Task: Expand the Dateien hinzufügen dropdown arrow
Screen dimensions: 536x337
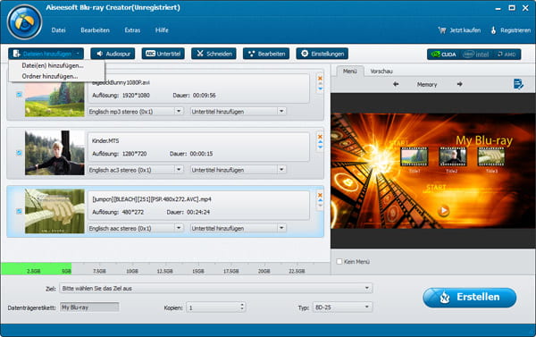Action: pos(78,54)
